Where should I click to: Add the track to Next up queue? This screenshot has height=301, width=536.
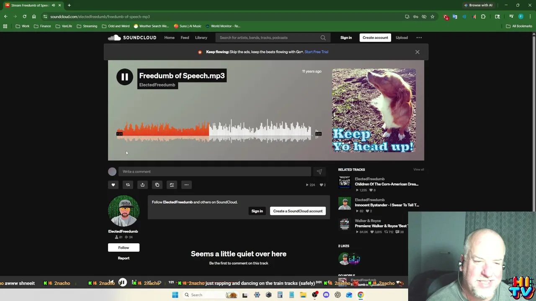(x=172, y=185)
